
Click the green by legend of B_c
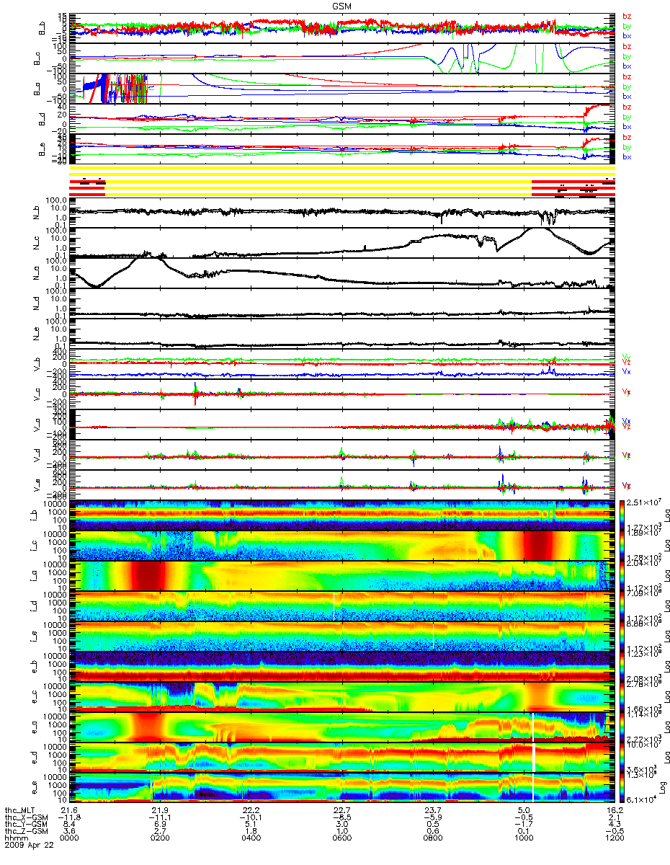tap(627, 56)
